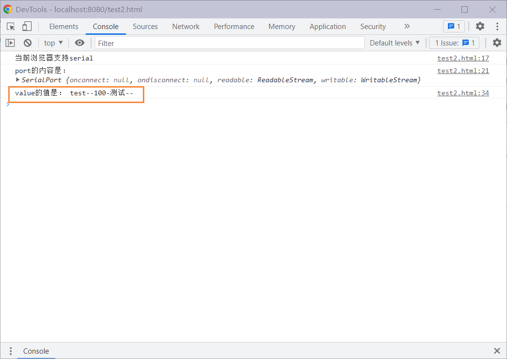The width and height of the screenshot is (507, 359).
Task: Open the Sources tab
Action: (x=145, y=27)
